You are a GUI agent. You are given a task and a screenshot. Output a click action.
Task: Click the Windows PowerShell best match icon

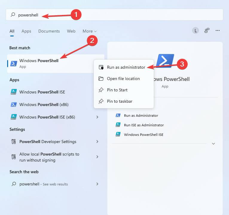(x=13, y=64)
